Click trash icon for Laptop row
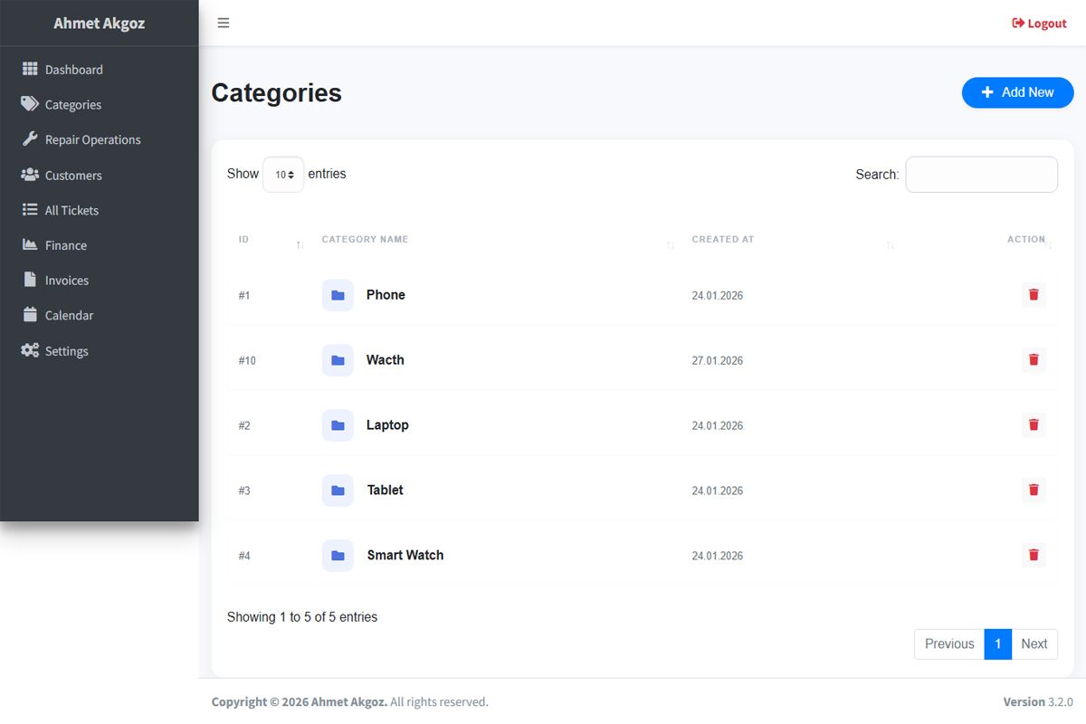 coord(1034,425)
